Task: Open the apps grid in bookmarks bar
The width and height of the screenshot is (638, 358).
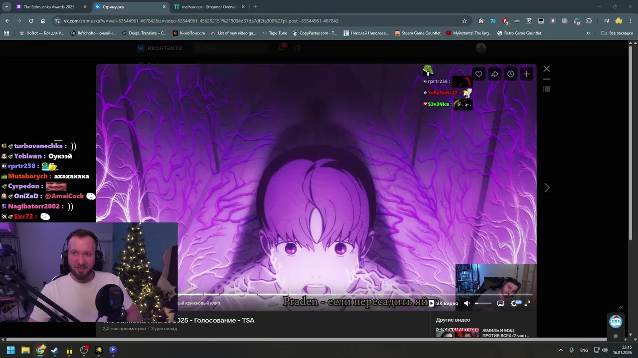Action: coord(6,33)
